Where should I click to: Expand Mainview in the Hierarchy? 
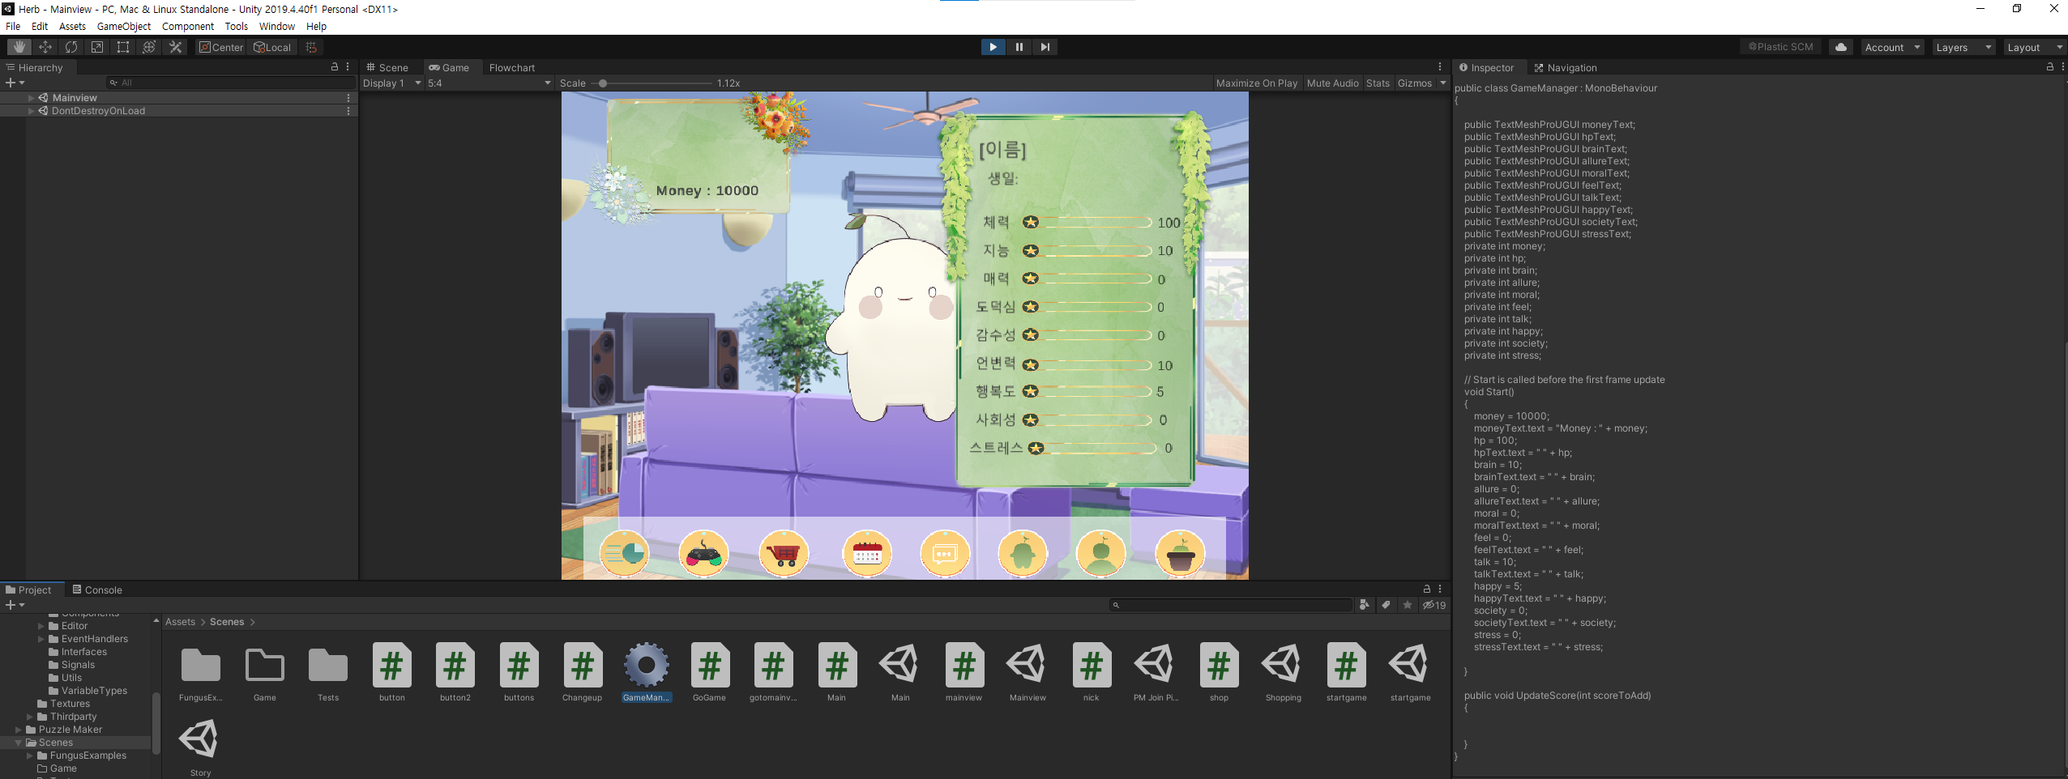[x=31, y=97]
